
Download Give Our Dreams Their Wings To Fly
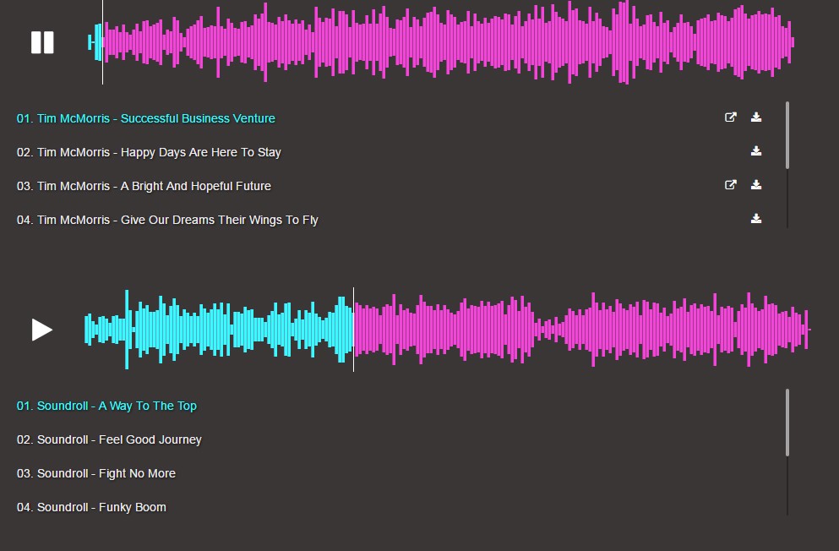(x=756, y=219)
